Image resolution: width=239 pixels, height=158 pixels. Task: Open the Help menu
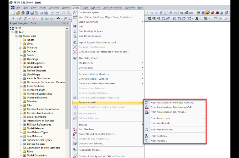(x=140, y=8)
